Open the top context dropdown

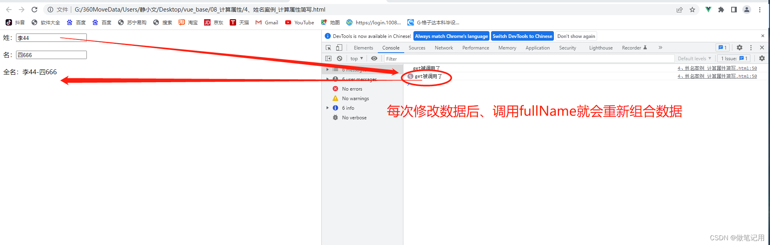click(357, 59)
